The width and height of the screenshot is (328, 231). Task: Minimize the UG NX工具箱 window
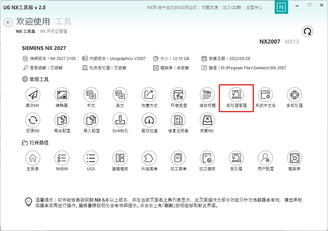click(x=297, y=6)
